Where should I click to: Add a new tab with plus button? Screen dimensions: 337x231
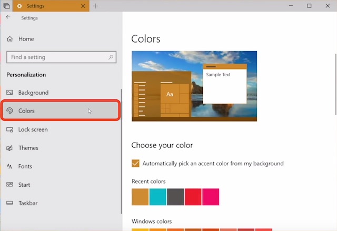click(x=95, y=6)
